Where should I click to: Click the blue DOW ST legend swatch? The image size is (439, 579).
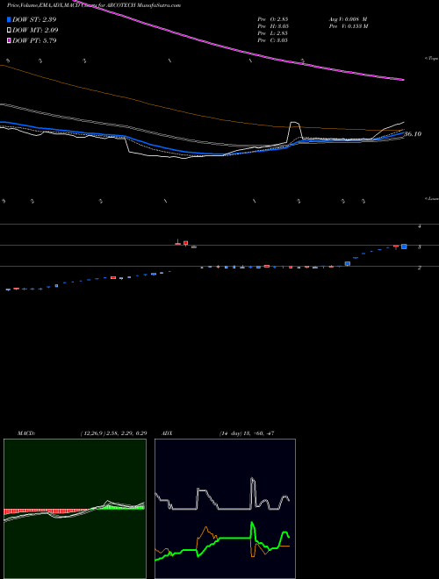[9, 19]
